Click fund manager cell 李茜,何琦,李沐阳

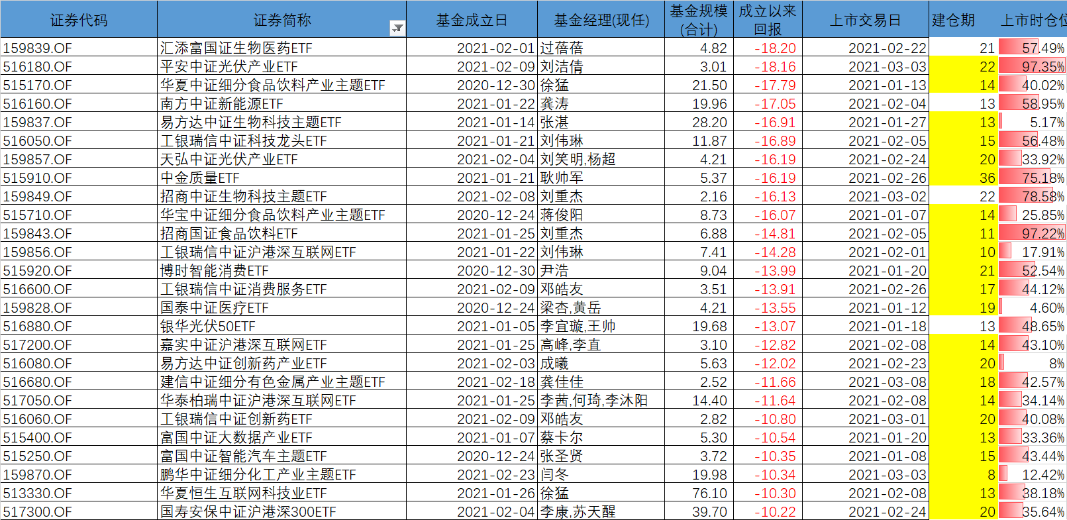pos(601,400)
